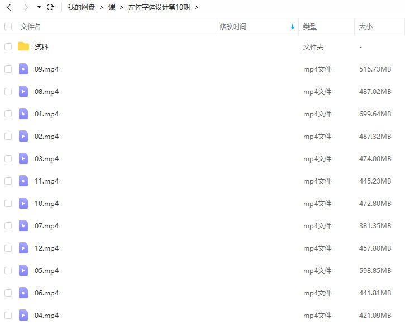405x329 pixels.
Task: Sort files by 大小 column header
Action: click(x=366, y=26)
